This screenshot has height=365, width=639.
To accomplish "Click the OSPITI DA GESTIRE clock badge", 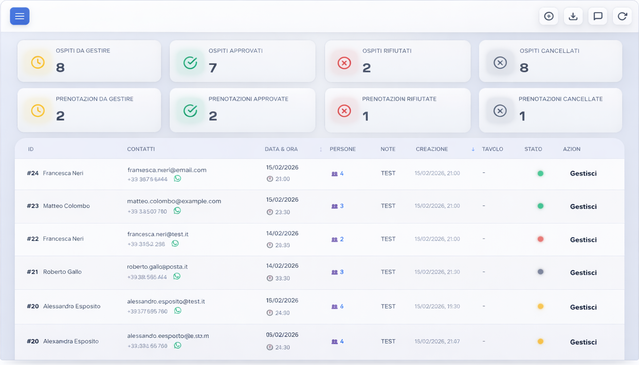I will tap(37, 62).
